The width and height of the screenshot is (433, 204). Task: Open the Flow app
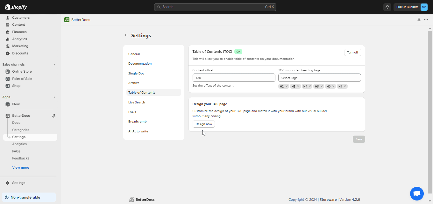pyautogui.click(x=16, y=104)
